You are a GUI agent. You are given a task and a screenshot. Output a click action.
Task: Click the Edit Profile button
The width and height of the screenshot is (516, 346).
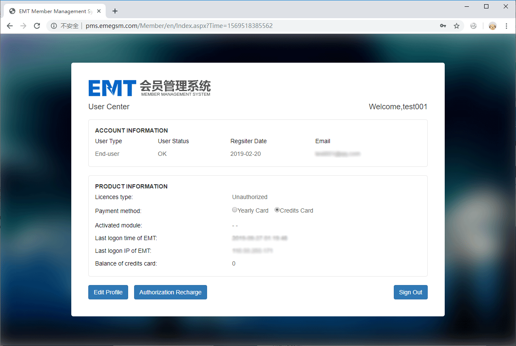108,292
